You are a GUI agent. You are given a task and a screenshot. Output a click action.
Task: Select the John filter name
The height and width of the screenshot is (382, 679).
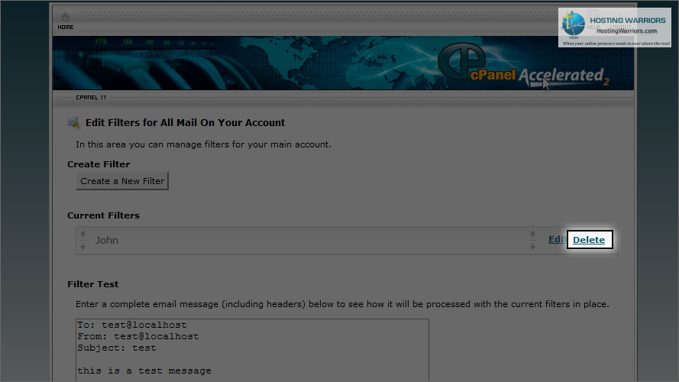pos(107,241)
